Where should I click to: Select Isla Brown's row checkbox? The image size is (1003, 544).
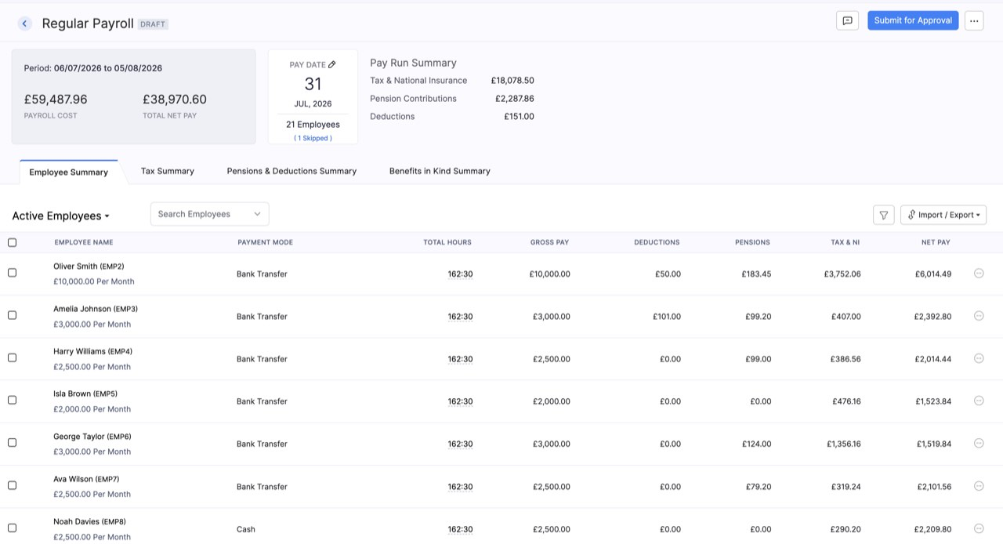pyautogui.click(x=12, y=400)
